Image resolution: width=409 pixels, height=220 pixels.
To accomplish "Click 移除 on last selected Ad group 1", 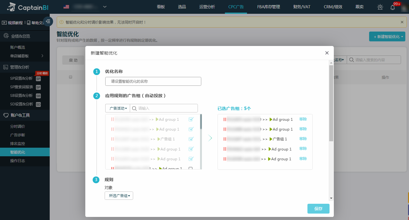I will click(303, 159).
